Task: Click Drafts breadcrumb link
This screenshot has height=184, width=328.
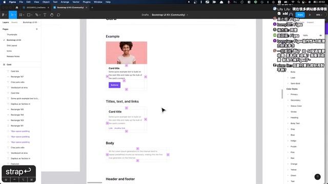Action: click(x=145, y=15)
